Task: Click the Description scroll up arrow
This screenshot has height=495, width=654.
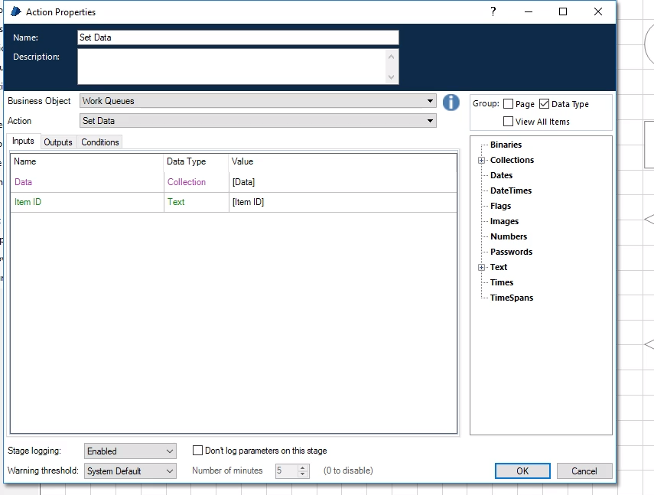Action: 391,57
